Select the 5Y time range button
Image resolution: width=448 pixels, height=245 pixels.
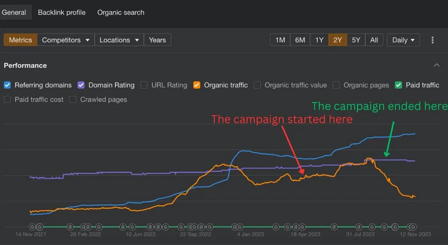(x=356, y=40)
